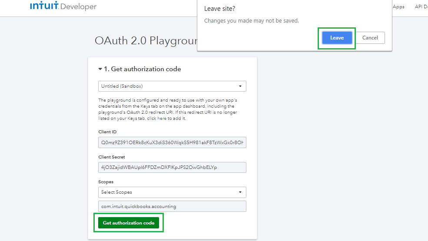Click the Client Secret input field
Image resolution: width=428 pixels, height=241 pixels.
[x=172, y=167]
